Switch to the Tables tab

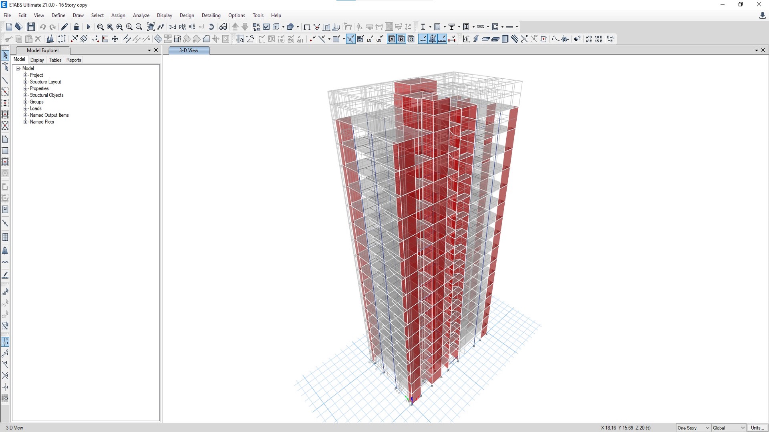click(x=55, y=60)
